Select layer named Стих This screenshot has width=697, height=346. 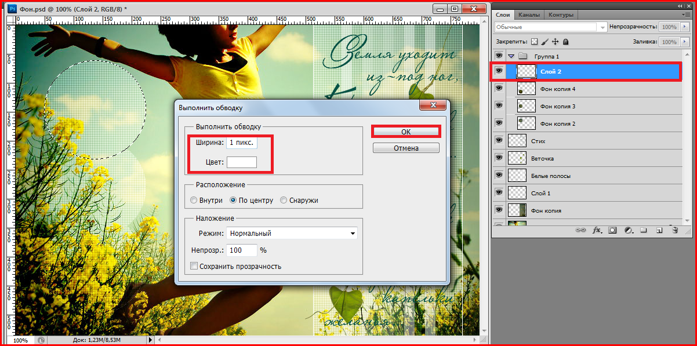tap(538, 141)
